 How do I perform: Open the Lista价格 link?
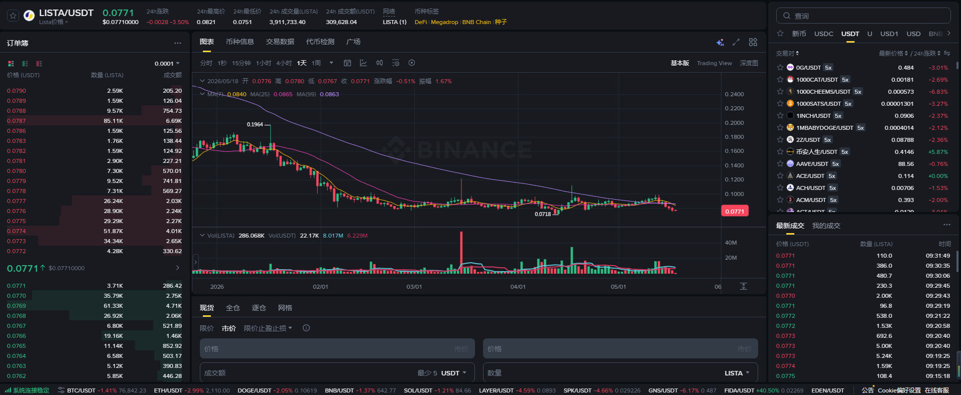[x=53, y=22]
